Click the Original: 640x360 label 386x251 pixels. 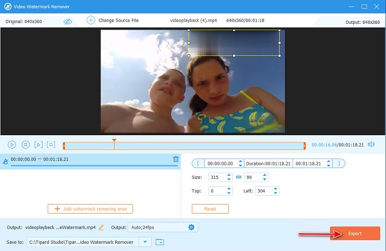pos(24,21)
